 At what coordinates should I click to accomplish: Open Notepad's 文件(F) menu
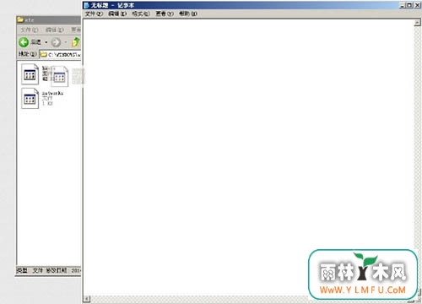[94, 14]
